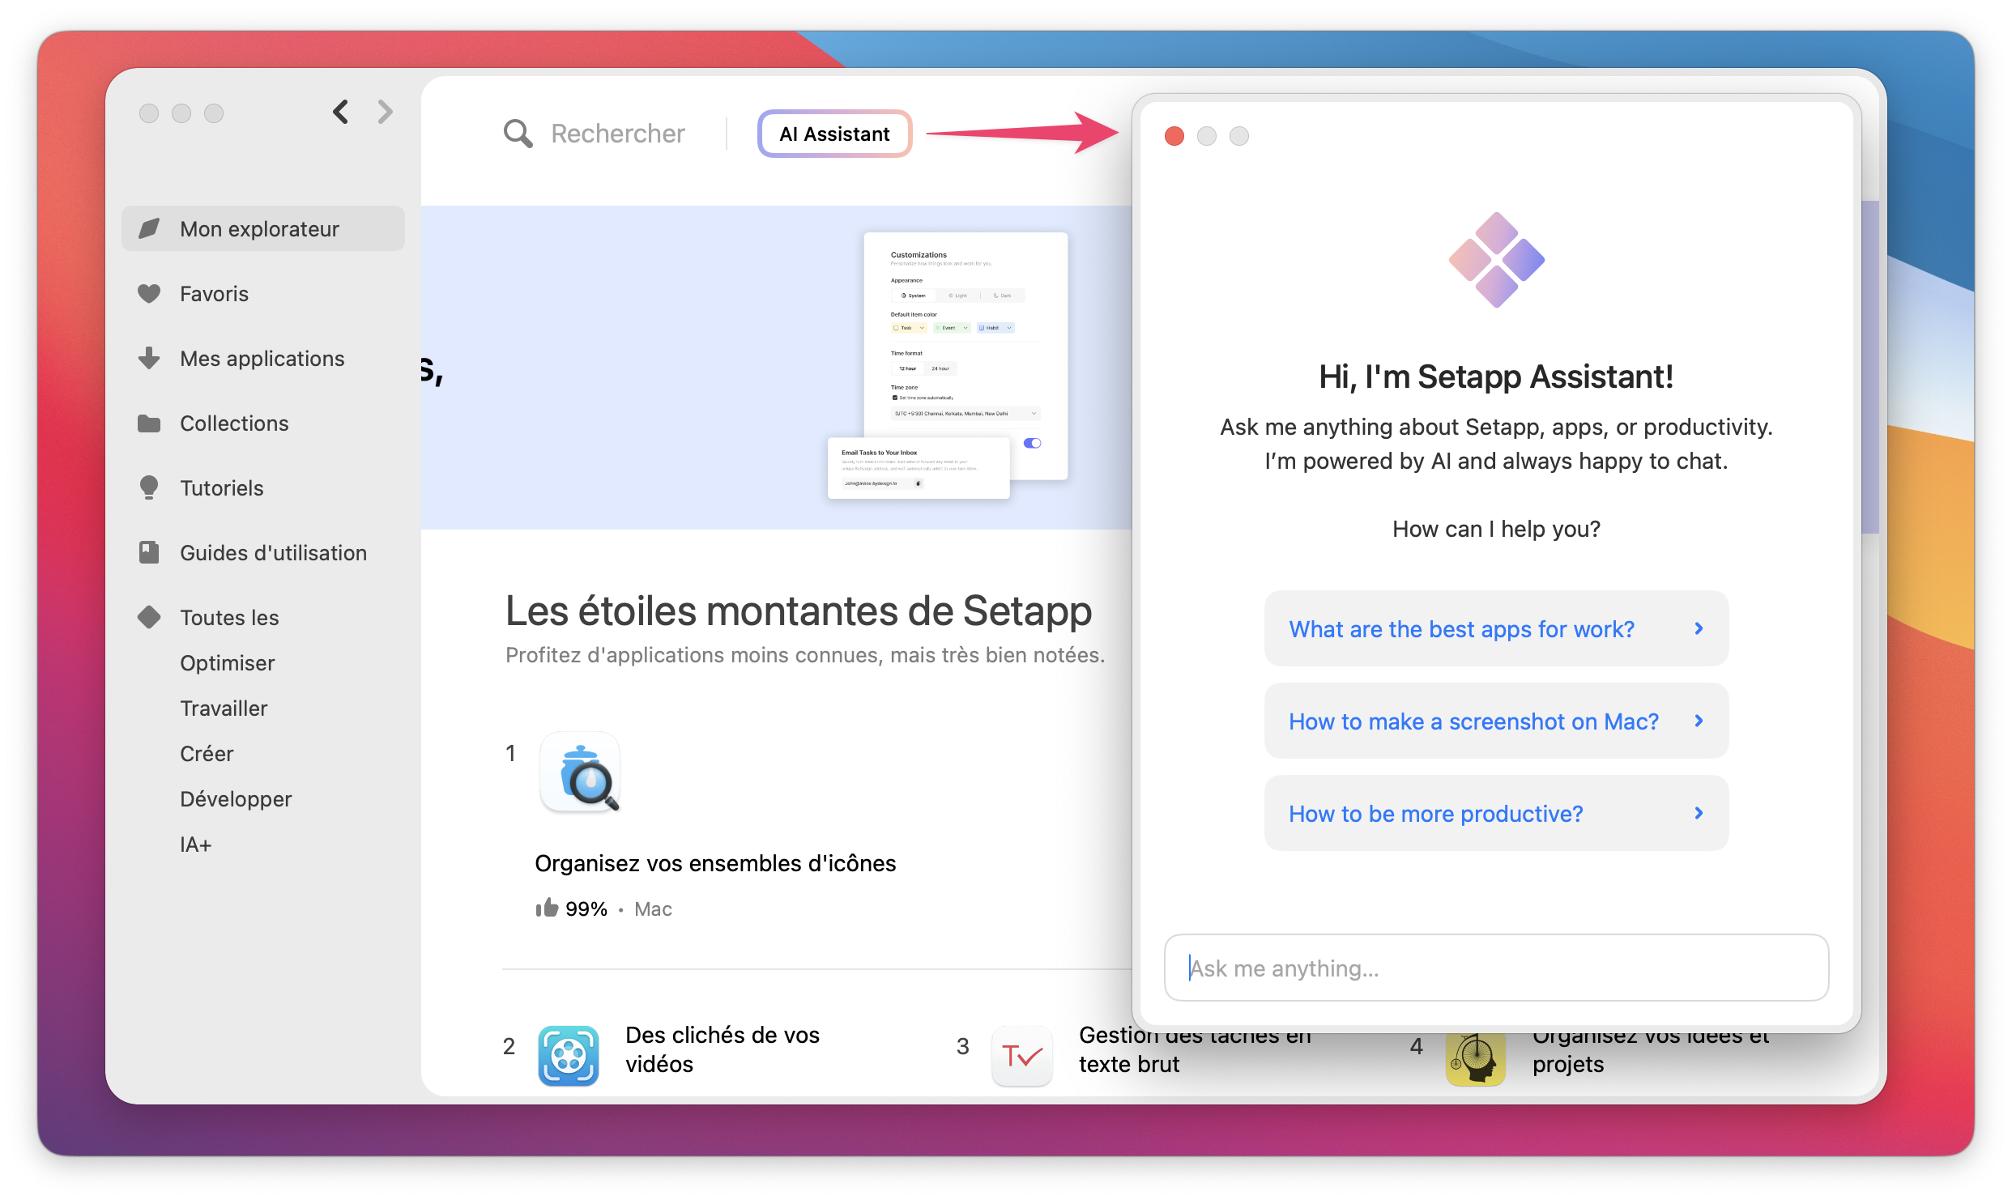Focus the Rechercher search field

617,134
